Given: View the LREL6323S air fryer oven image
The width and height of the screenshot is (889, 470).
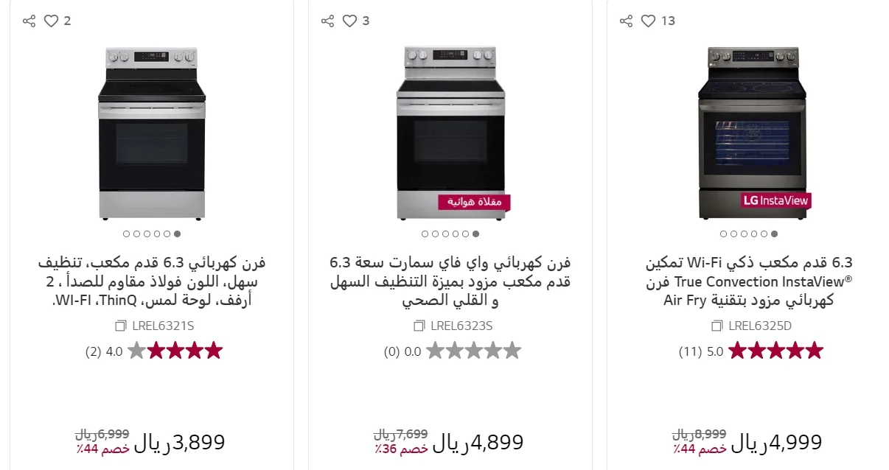Looking at the screenshot, I should point(450,133).
